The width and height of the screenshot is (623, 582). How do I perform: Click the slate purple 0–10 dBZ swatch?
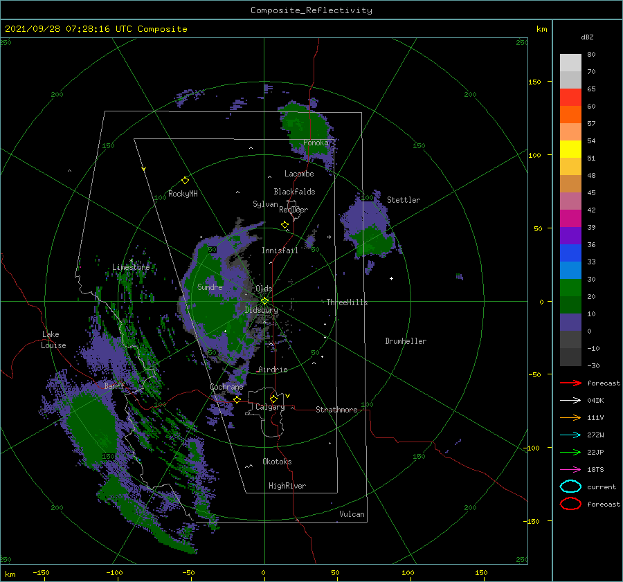pyautogui.click(x=570, y=322)
